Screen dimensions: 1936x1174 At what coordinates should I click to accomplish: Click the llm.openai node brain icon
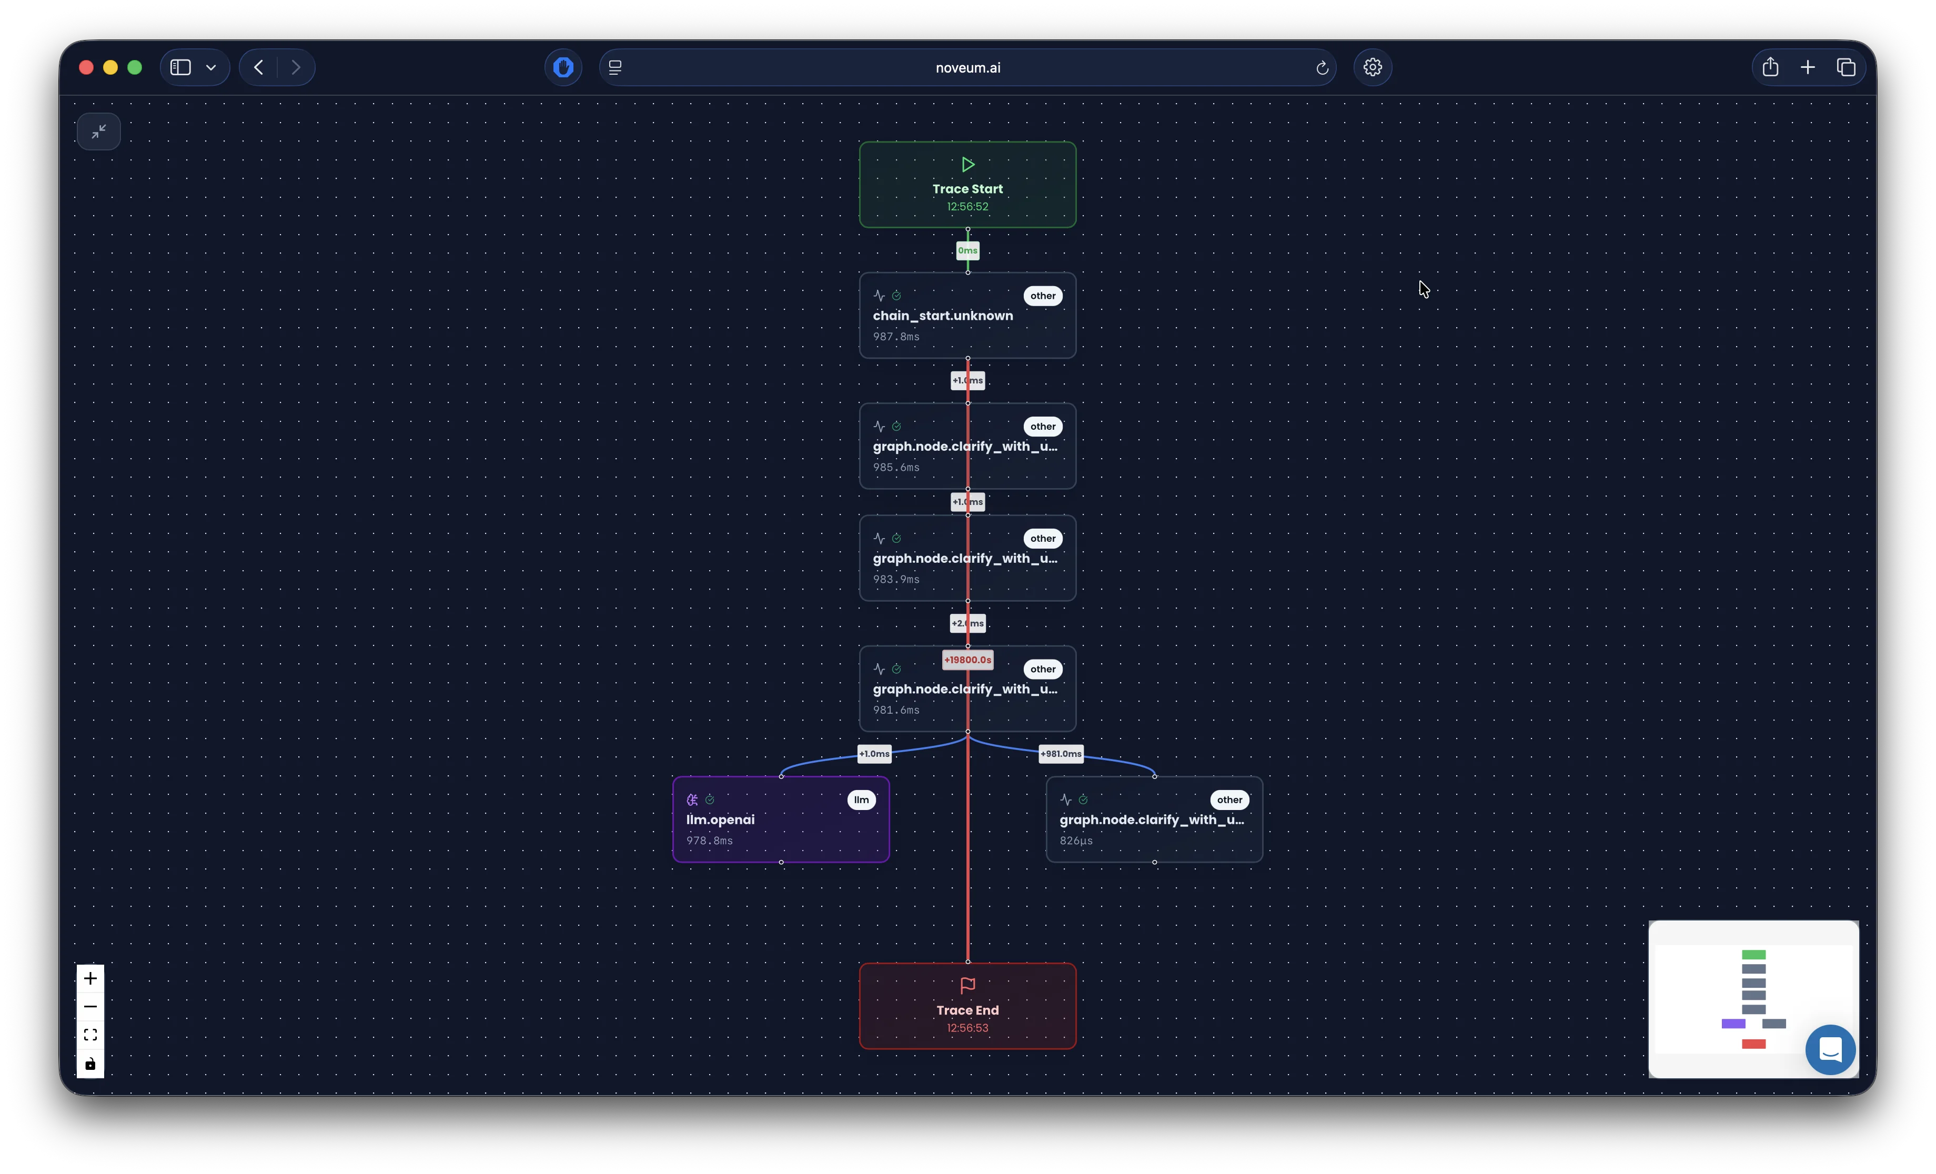692,799
